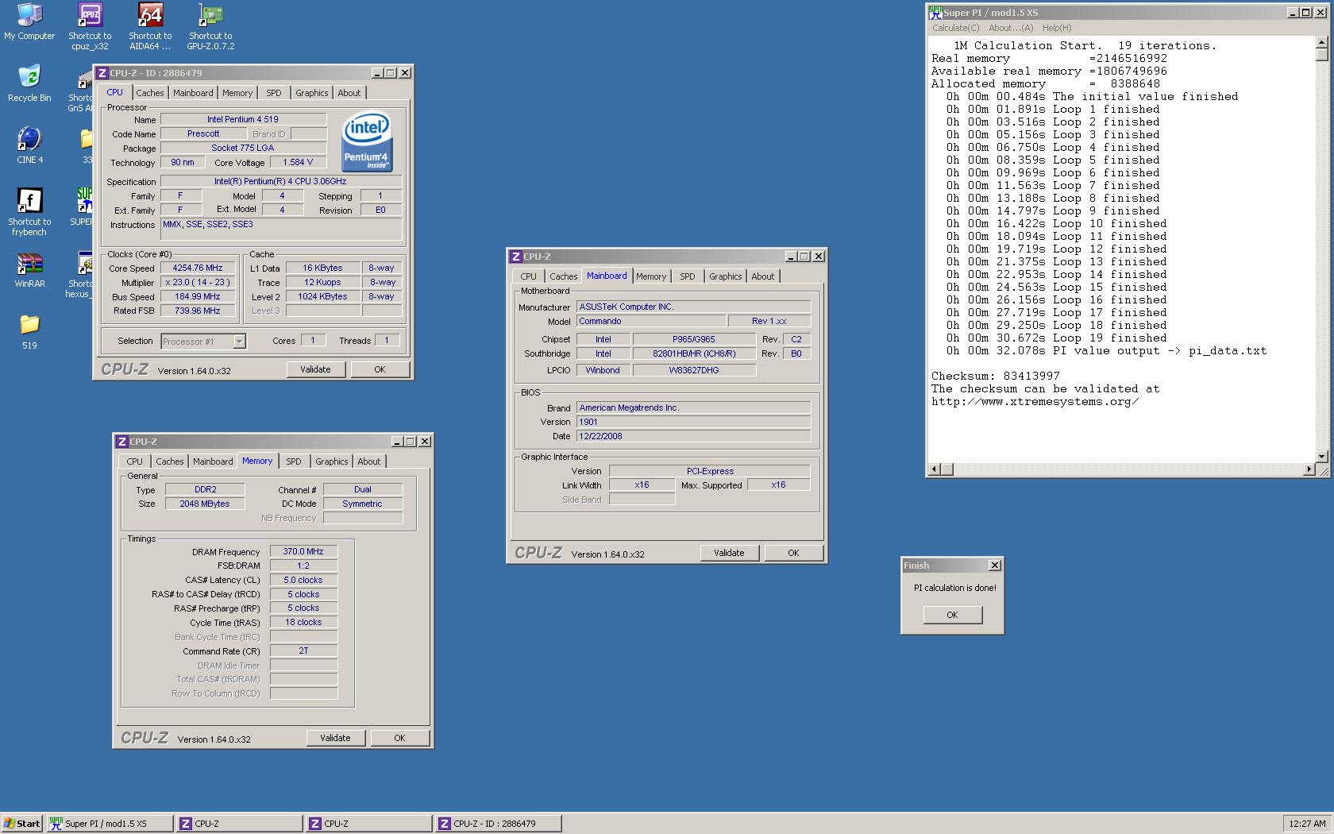This screenshot has height=834, width=1334.
Task: Click the Super PI title bar icon
Action: point(935,13)
